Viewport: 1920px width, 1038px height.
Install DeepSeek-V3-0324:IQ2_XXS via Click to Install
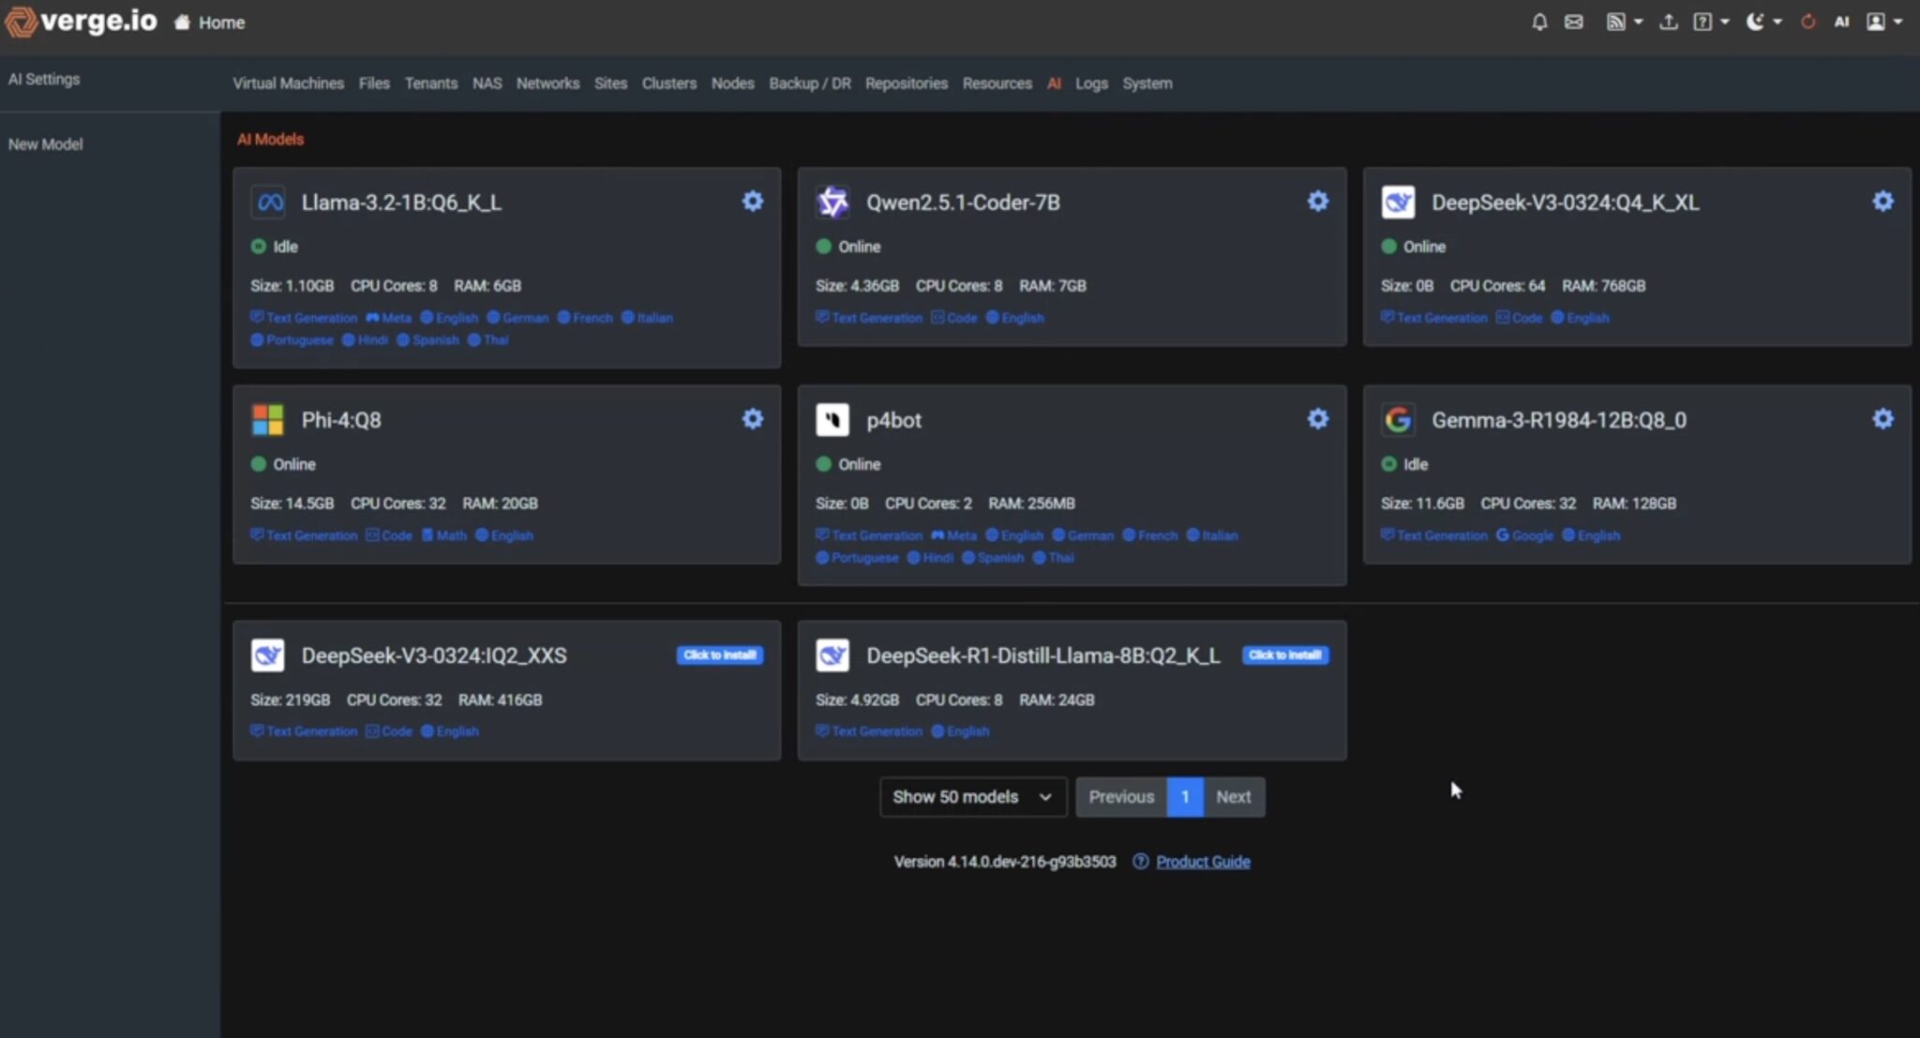click(719, 654)
